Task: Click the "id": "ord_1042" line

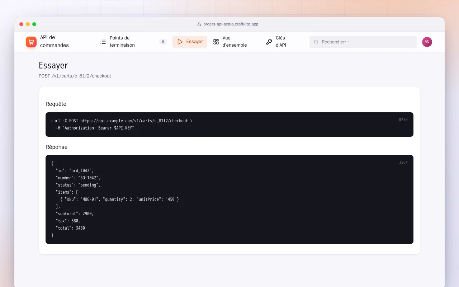Action: pos(75,171)
